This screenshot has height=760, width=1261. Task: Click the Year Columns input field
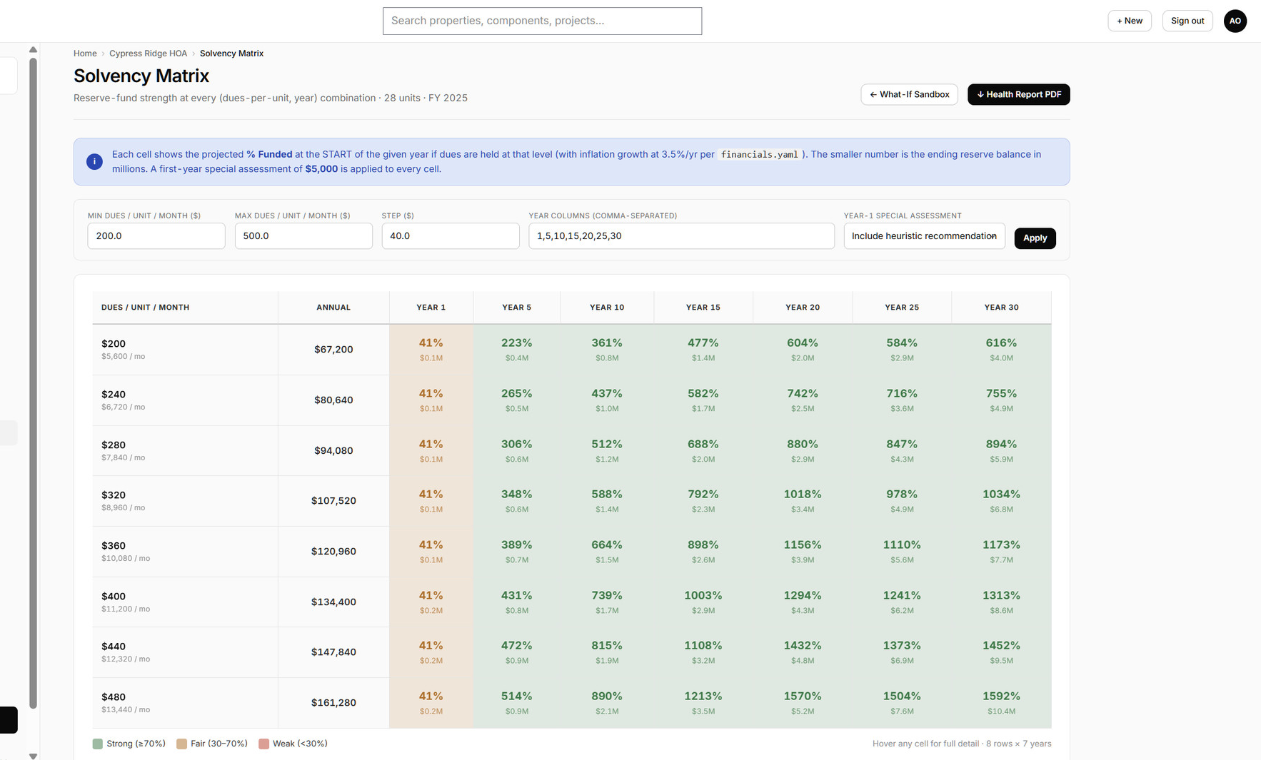pos(681,236)
